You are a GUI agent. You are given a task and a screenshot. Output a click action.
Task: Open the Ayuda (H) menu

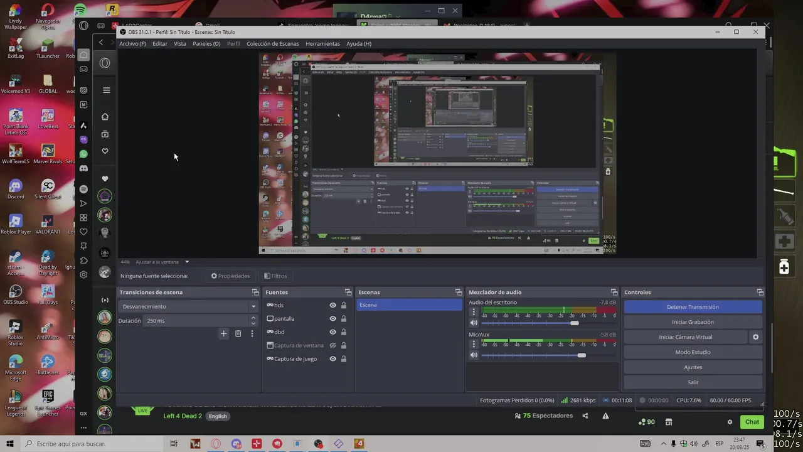359,44
